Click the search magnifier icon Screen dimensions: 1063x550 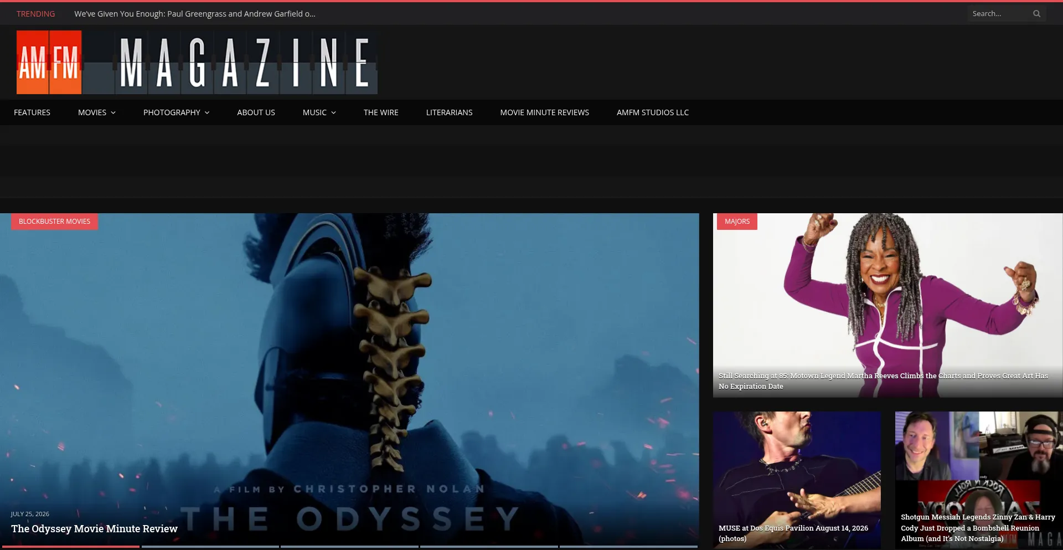[1036, 14]
